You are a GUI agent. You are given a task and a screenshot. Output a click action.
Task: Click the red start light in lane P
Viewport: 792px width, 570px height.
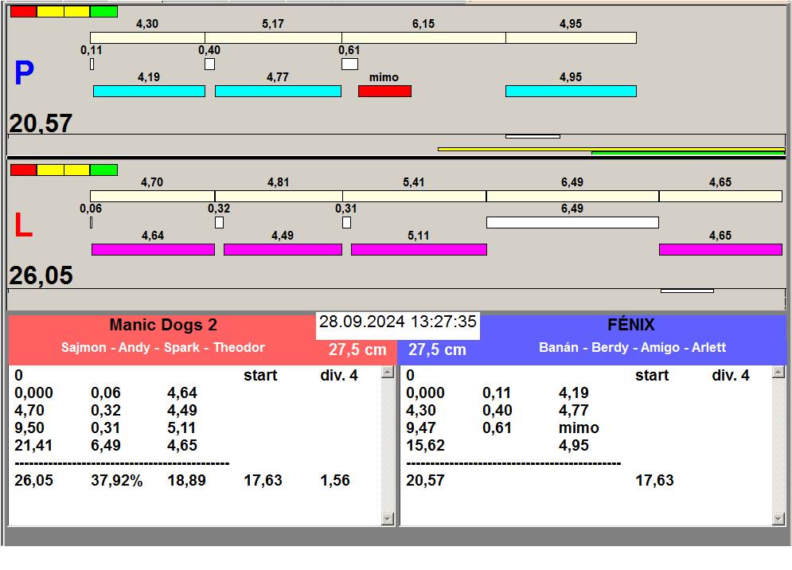click(x=23, y=11)
